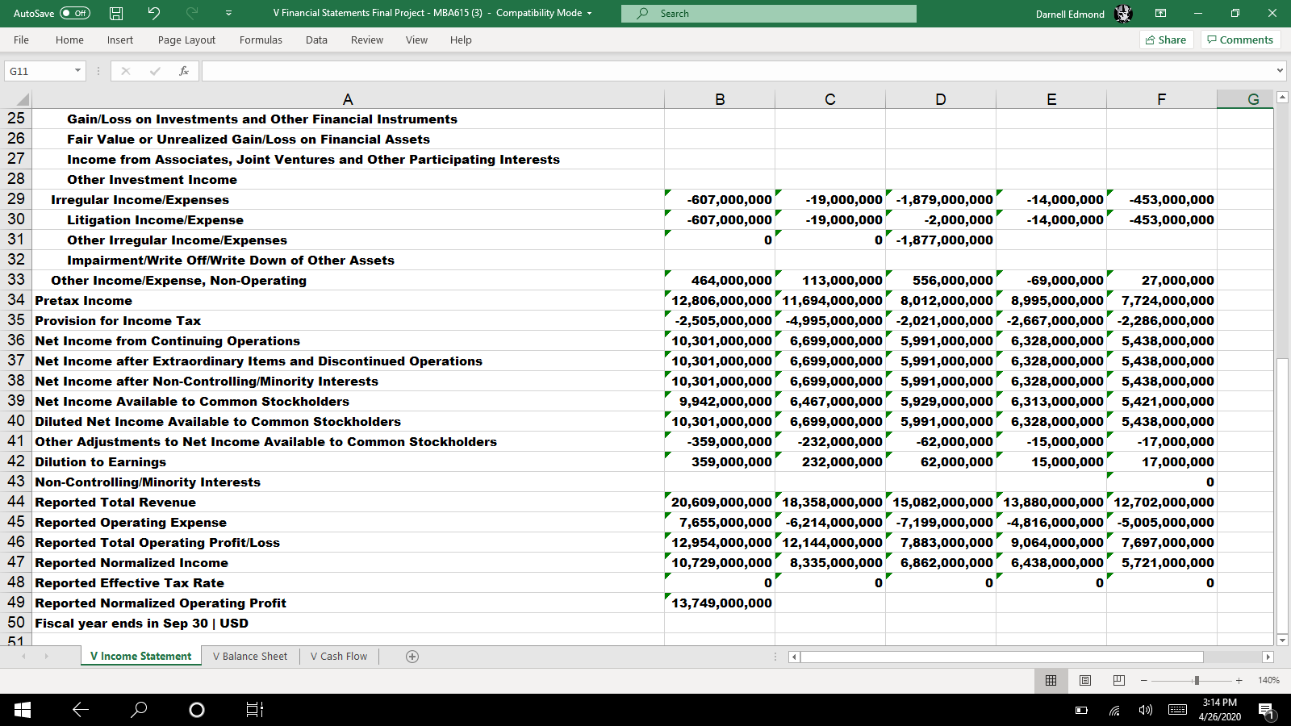Click the New Sheet plus icon
Viewport: 1291px width, 726px height.
[x=412, y=657]
